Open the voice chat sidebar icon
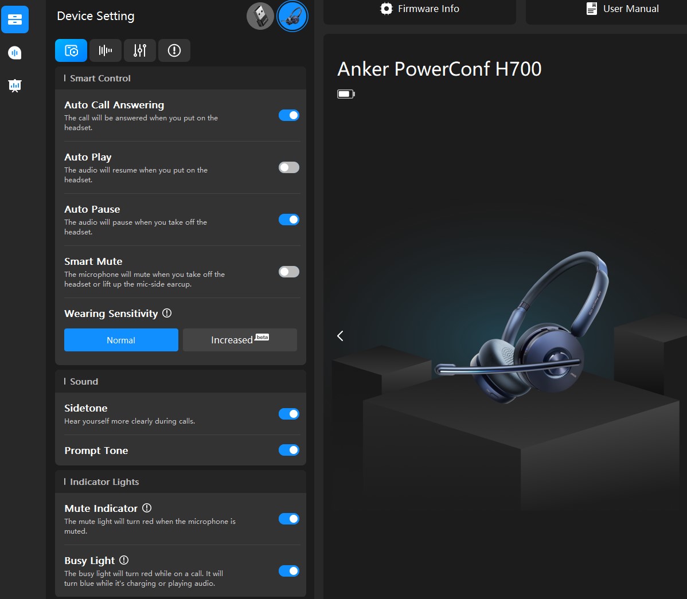 pyautogui.click(x=15, y=53)
